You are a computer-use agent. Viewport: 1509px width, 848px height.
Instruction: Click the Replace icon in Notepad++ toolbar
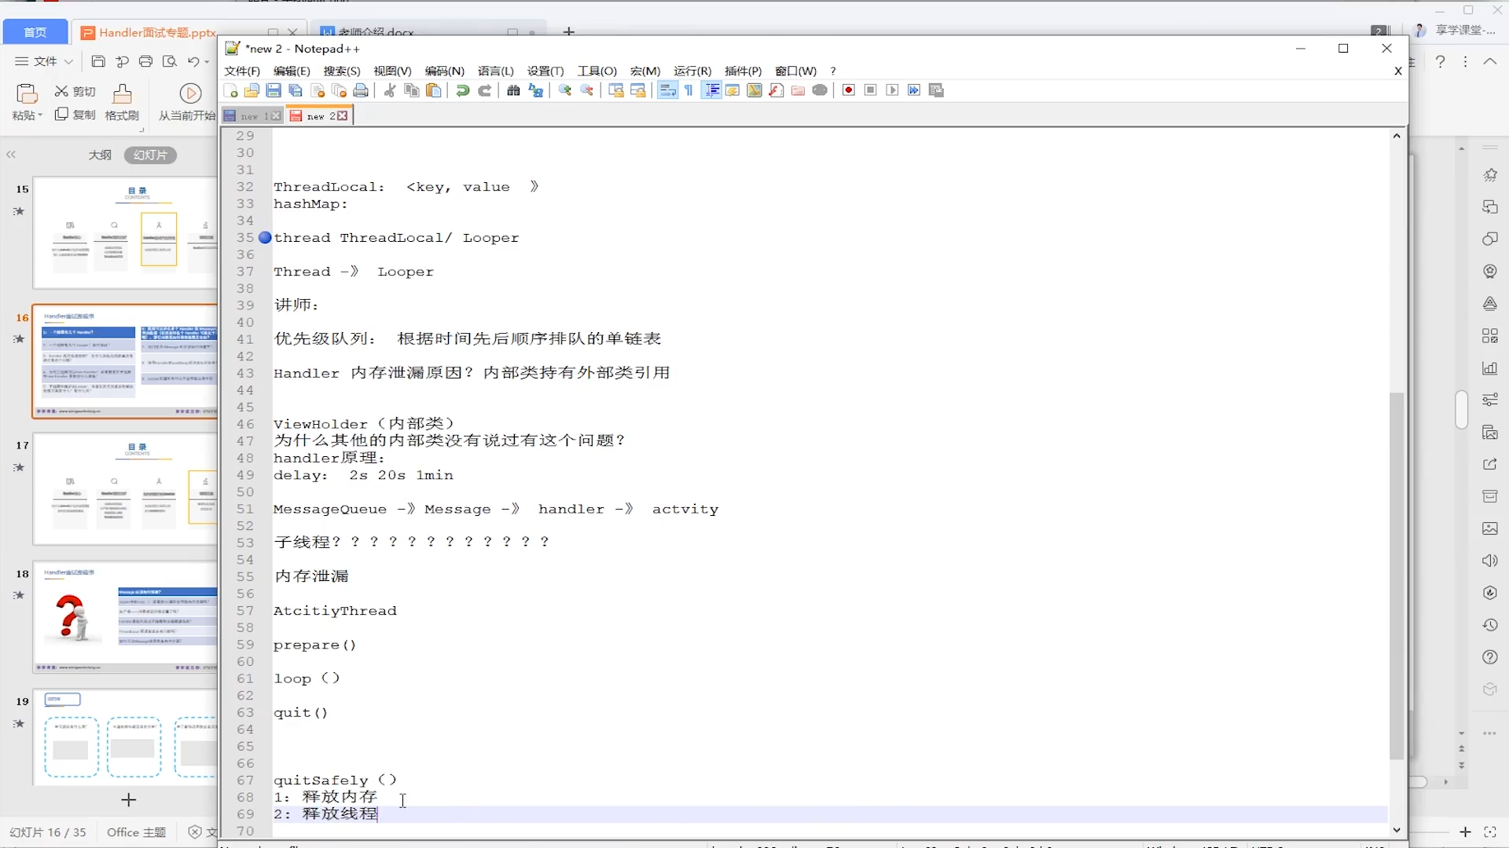[536, 90]
